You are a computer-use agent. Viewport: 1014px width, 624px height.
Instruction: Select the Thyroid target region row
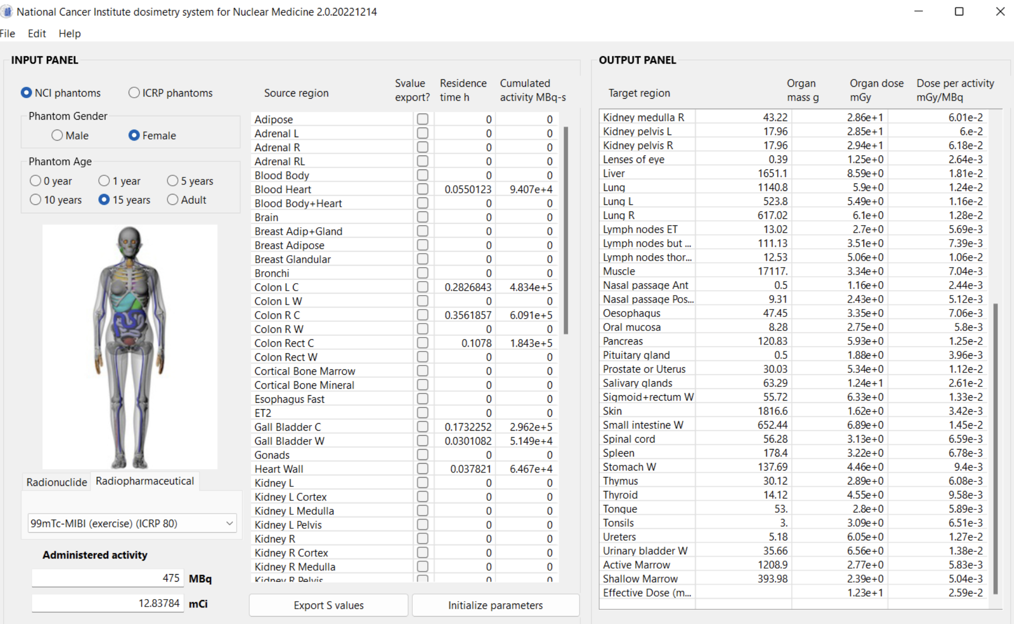pos(794,495)
